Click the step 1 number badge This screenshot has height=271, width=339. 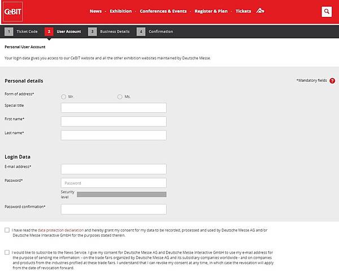[x=9, y=32]
